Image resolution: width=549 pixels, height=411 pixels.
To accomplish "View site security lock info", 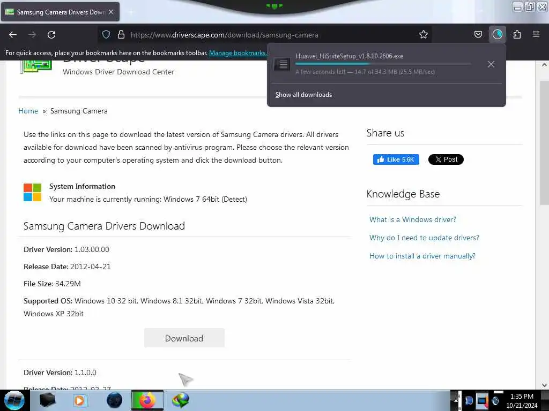I will click(121, 34).
